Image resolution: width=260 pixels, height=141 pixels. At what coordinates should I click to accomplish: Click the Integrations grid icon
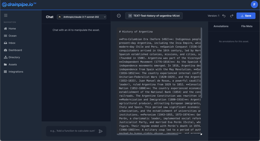click(x=6, y=72)
